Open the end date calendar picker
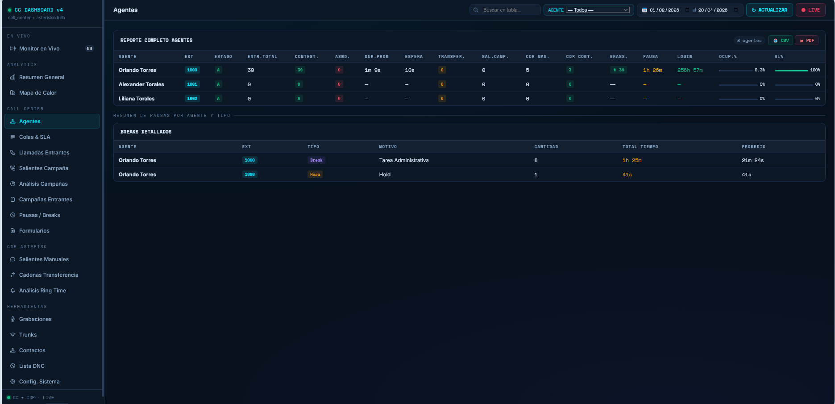835x404 pixels. click(x=736, y=10)
